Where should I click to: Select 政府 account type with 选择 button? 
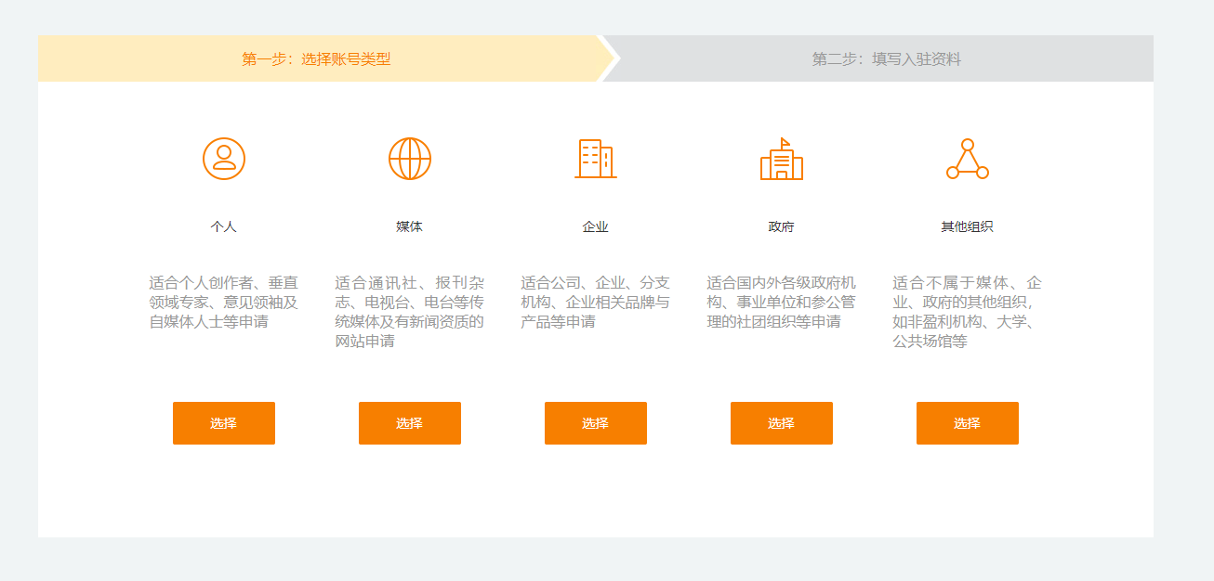(782, 423)
